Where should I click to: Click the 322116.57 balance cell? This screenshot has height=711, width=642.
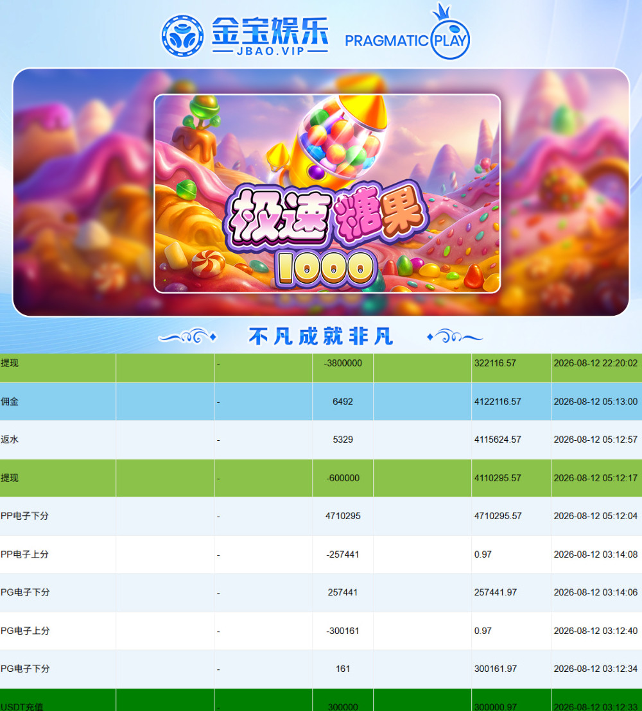click(495, 363)
